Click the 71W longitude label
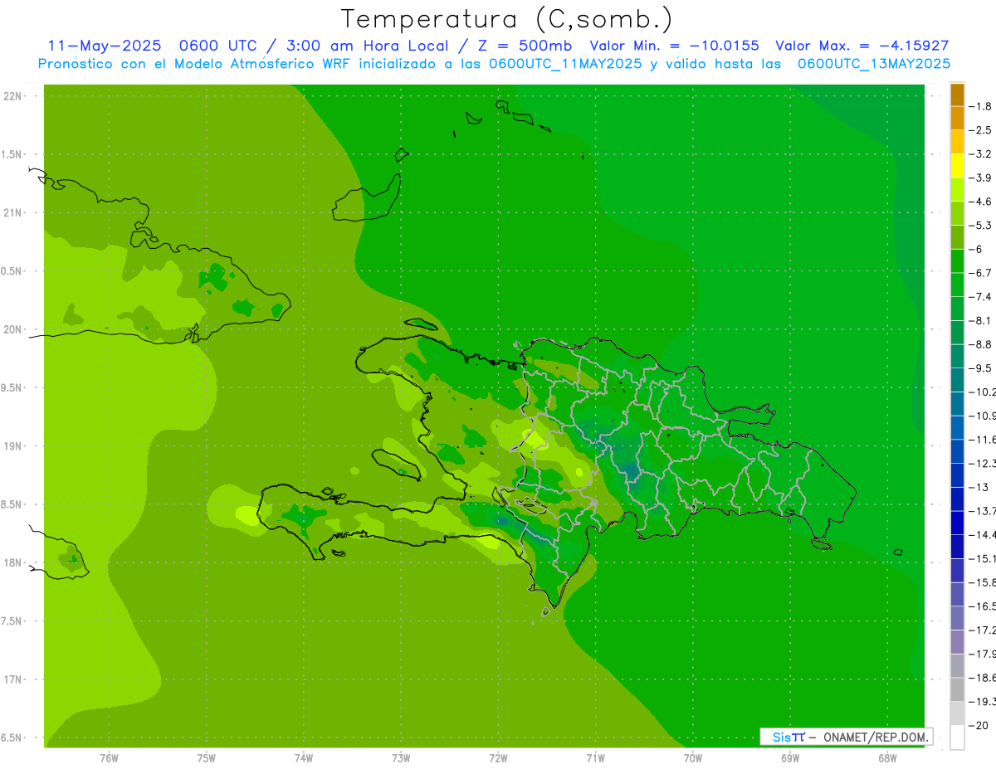The height and width of the screenshot is (769, 996). click(595, 758)
